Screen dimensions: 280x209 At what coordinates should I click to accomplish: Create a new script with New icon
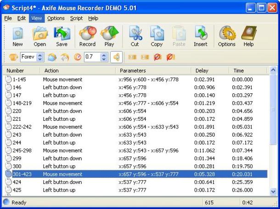point(18,37)
